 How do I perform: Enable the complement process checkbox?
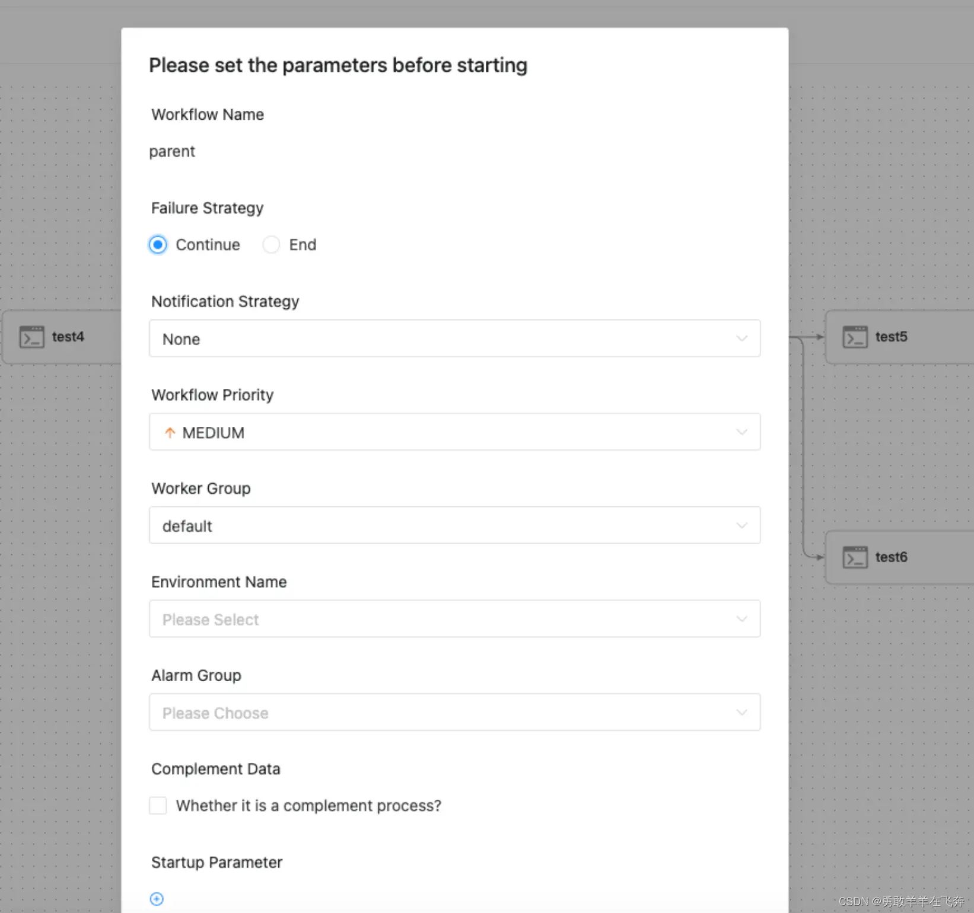pyautogui.click(x=158, y=806)
